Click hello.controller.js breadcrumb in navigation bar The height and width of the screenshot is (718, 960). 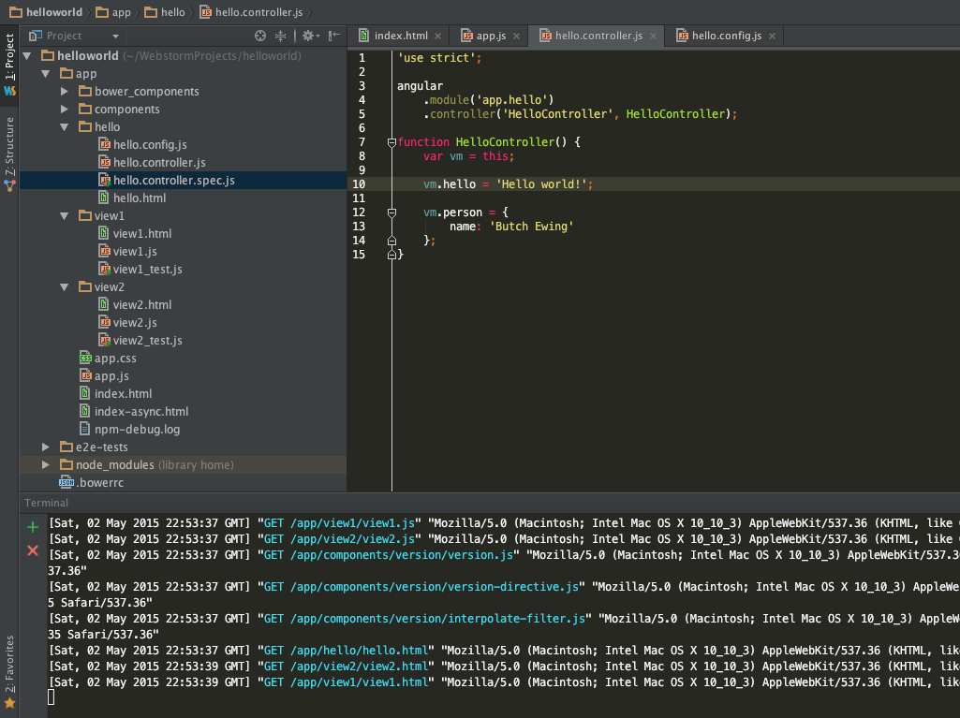[x=252, y=12]
